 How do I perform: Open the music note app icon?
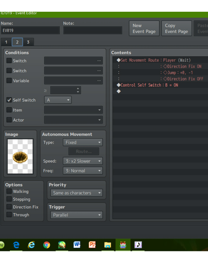click(138, 245)
